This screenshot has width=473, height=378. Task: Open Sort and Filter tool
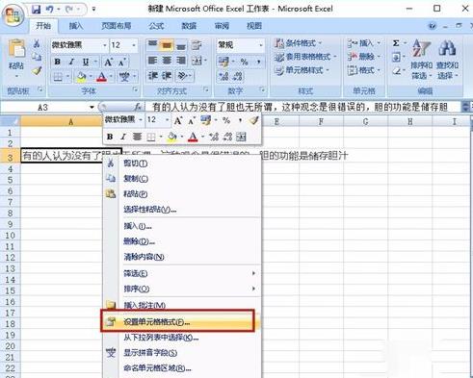421,59
